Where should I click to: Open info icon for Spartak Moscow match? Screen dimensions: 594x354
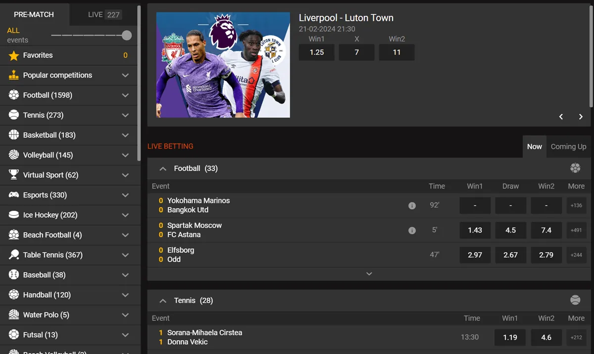[412, 230]
